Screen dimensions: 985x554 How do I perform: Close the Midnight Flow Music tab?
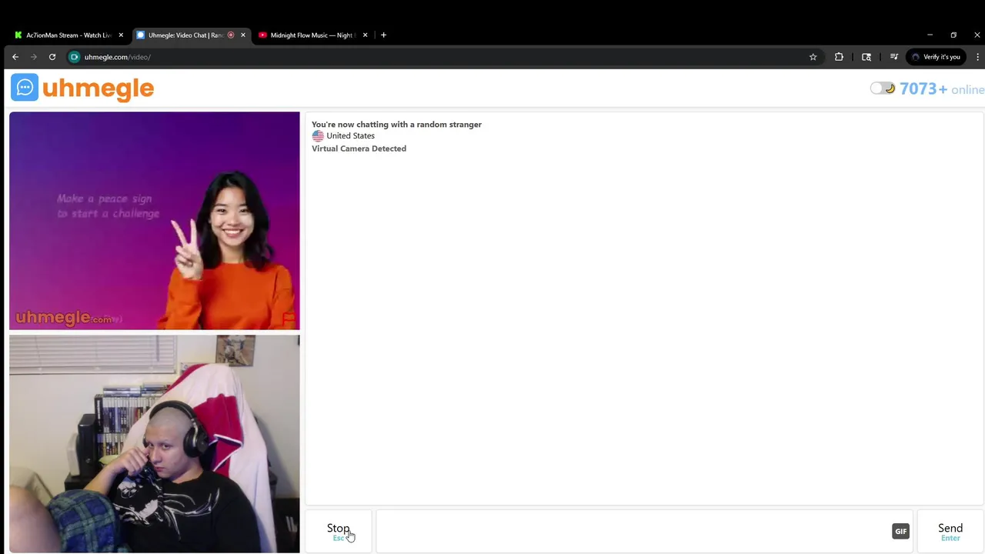pyautogui.click(x=365, y=35)
